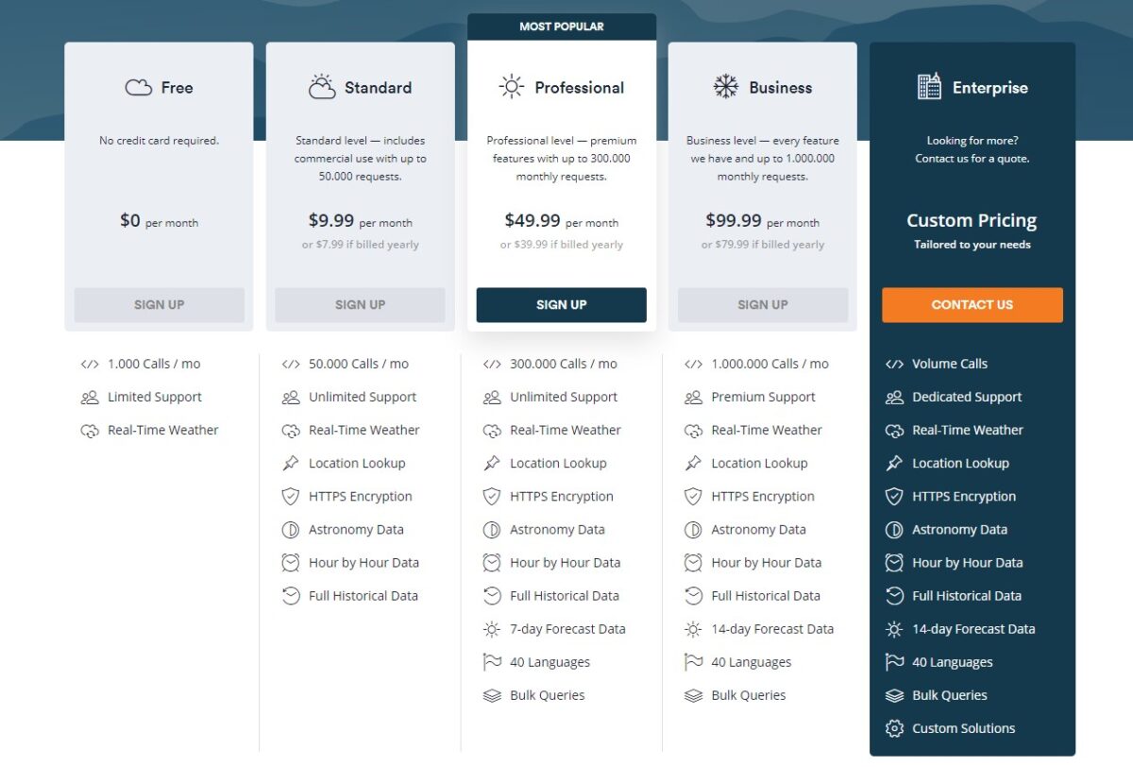Viewport: 1133px width, 767px height.
Task: Click the layers icon by Business Bulk Queries
Action: pos(693,695)
